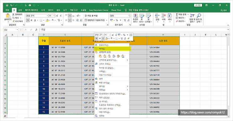Click the Delete cells (삭제) icon

[x=163, y=16]
